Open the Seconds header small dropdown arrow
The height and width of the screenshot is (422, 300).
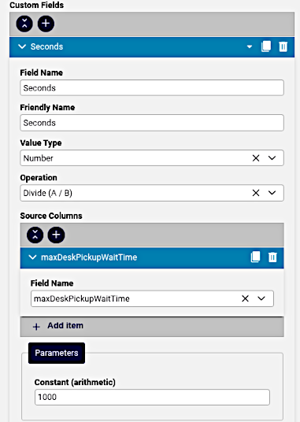[250, 46]
